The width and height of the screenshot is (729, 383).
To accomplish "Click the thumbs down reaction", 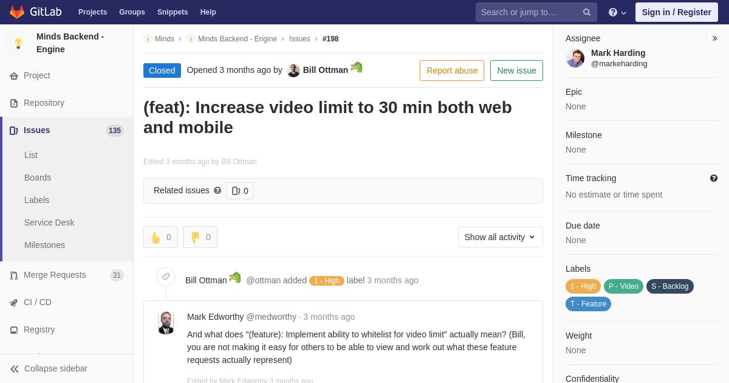I will [x=200, y=237].
